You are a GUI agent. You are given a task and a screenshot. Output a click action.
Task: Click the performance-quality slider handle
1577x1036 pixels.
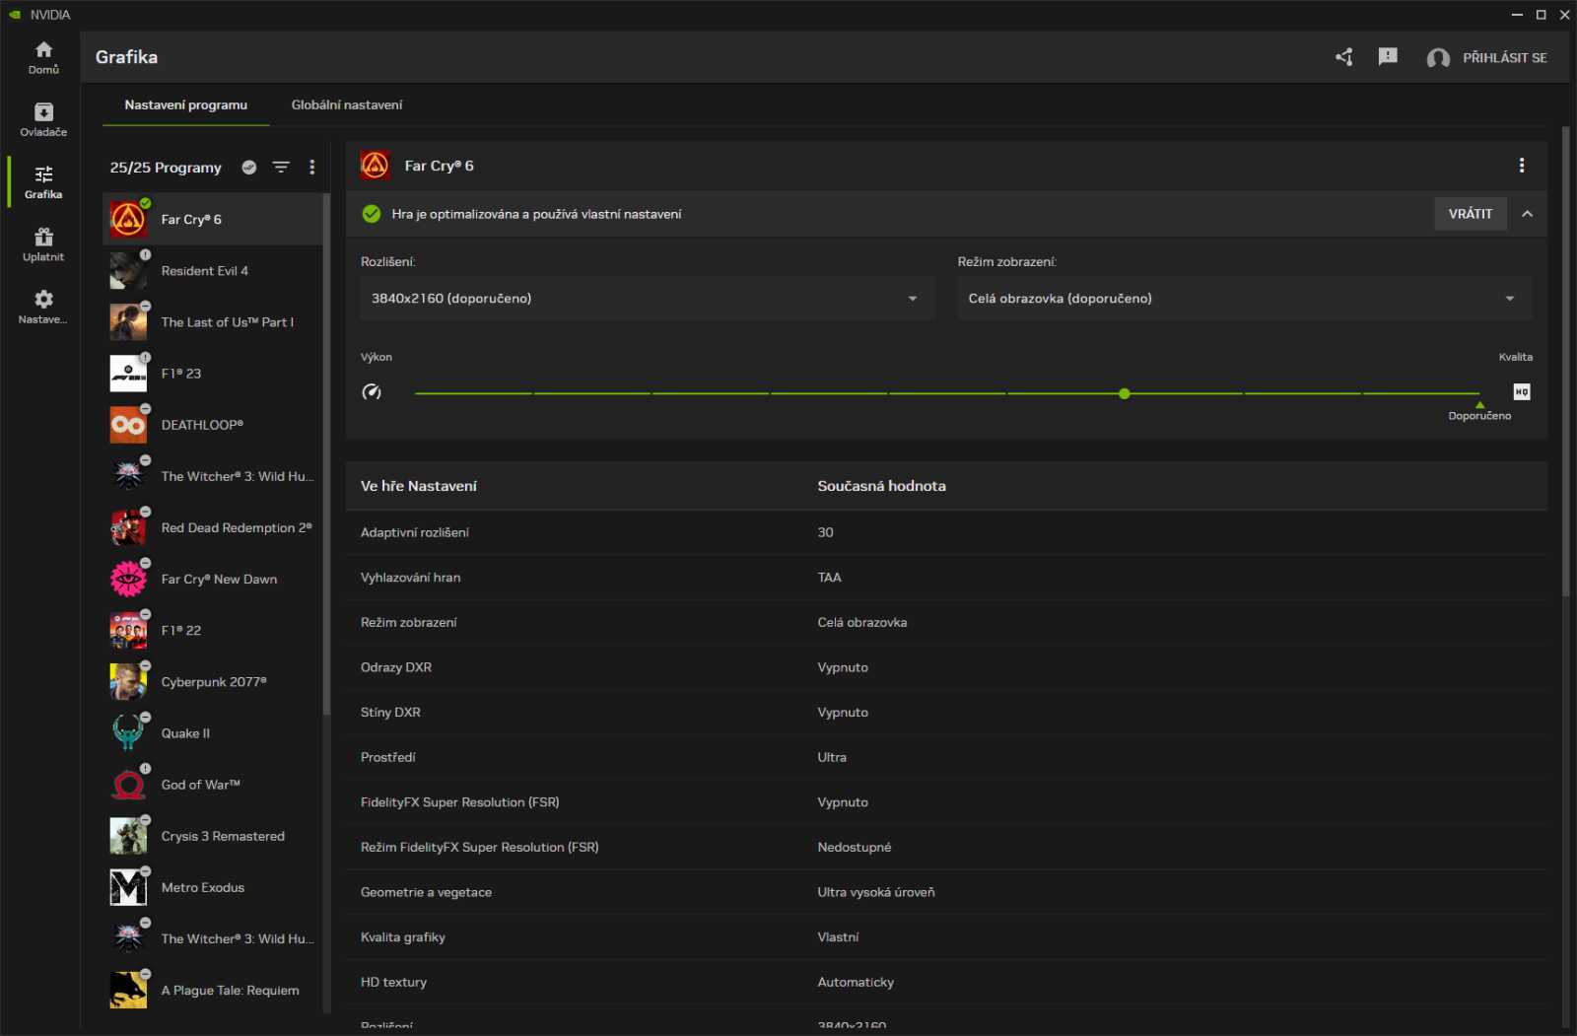(x=1125, y=393)
